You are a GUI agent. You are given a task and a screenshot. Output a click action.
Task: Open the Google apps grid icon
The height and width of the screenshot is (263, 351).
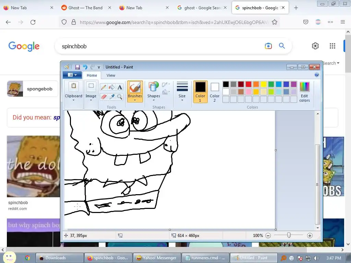click(332, 46)
